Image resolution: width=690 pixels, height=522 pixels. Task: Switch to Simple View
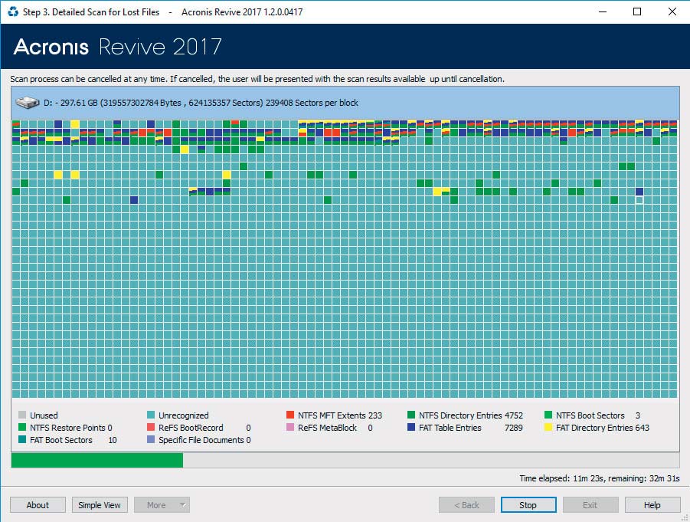[100, 505]
